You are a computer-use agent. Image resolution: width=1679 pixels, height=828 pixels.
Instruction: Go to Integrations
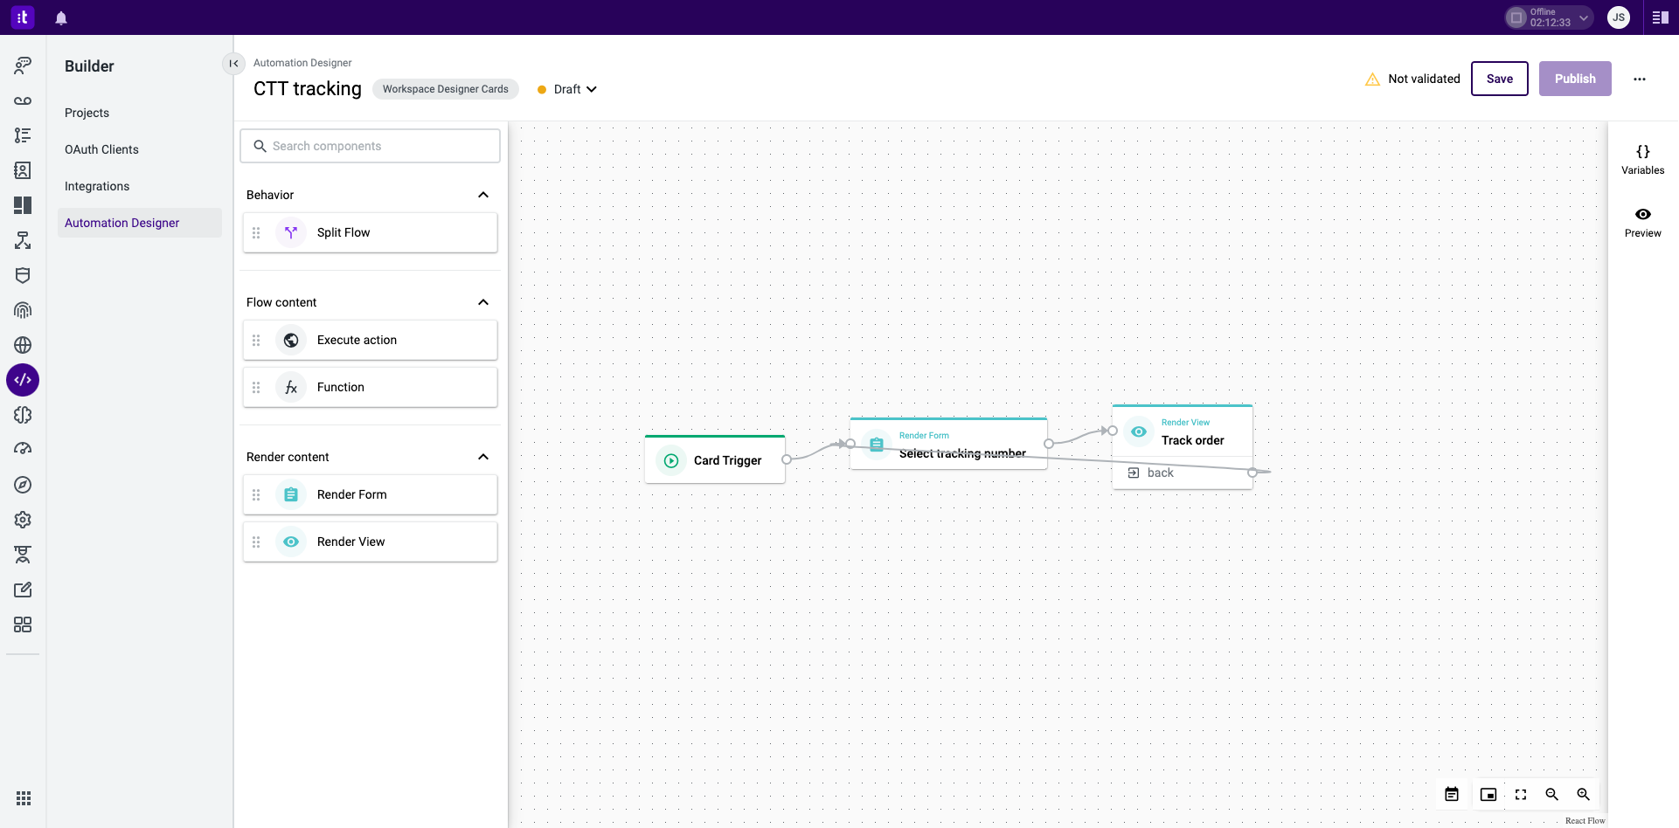97,186
